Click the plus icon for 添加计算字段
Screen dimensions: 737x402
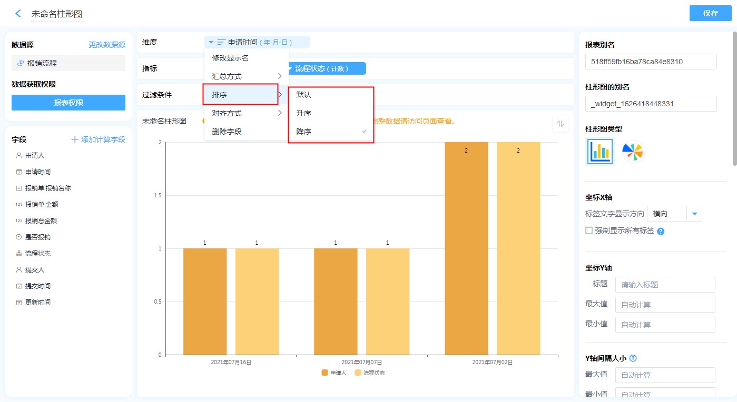pos(75,139)
